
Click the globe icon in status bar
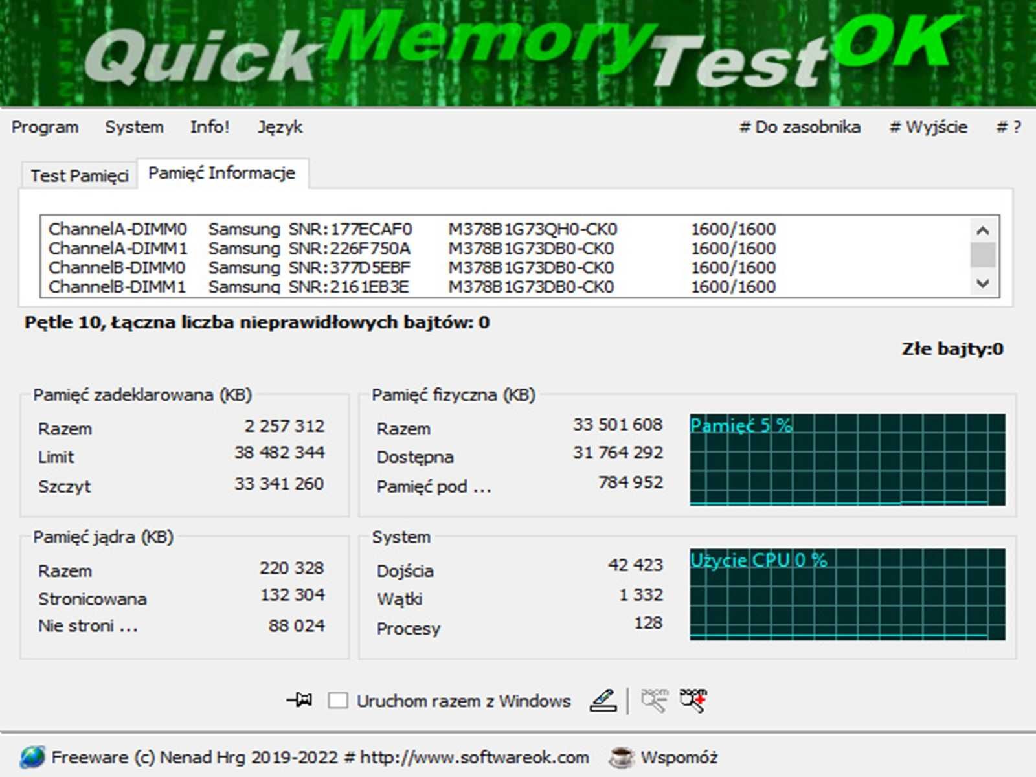point(32,757)
